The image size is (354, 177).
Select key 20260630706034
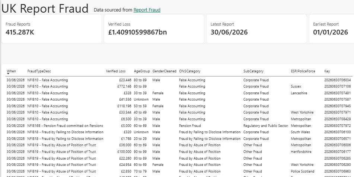point(338,80)
